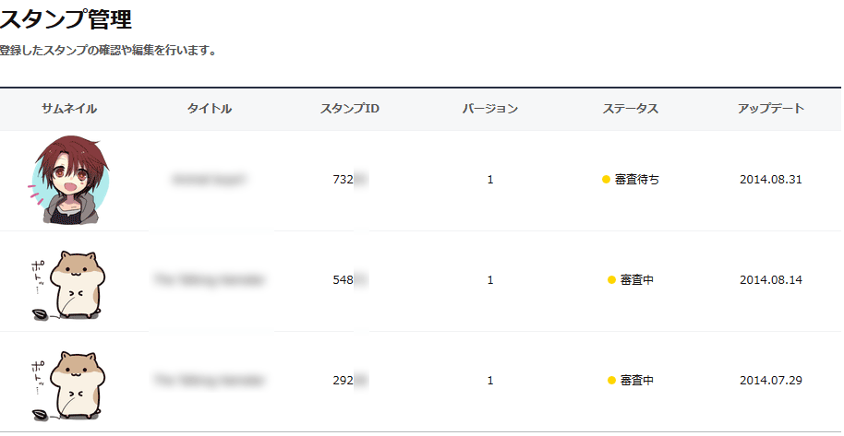The height and width of the screenshot is (436, 844).
Task: Open hamster thumbnail in the 2014.08.14 row
Action: coord(70,283)
